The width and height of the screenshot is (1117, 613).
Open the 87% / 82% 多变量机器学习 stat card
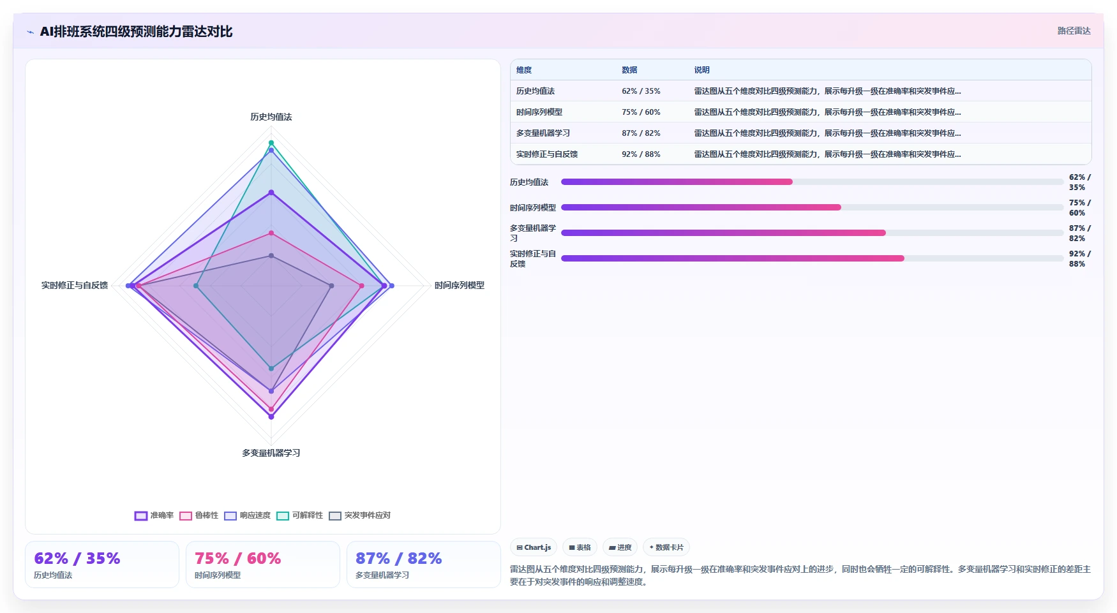coord(424,565)
